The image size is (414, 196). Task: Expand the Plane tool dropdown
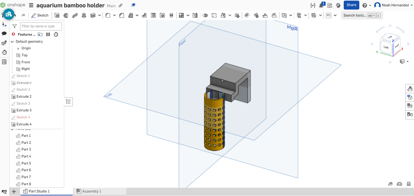(291, 15)
